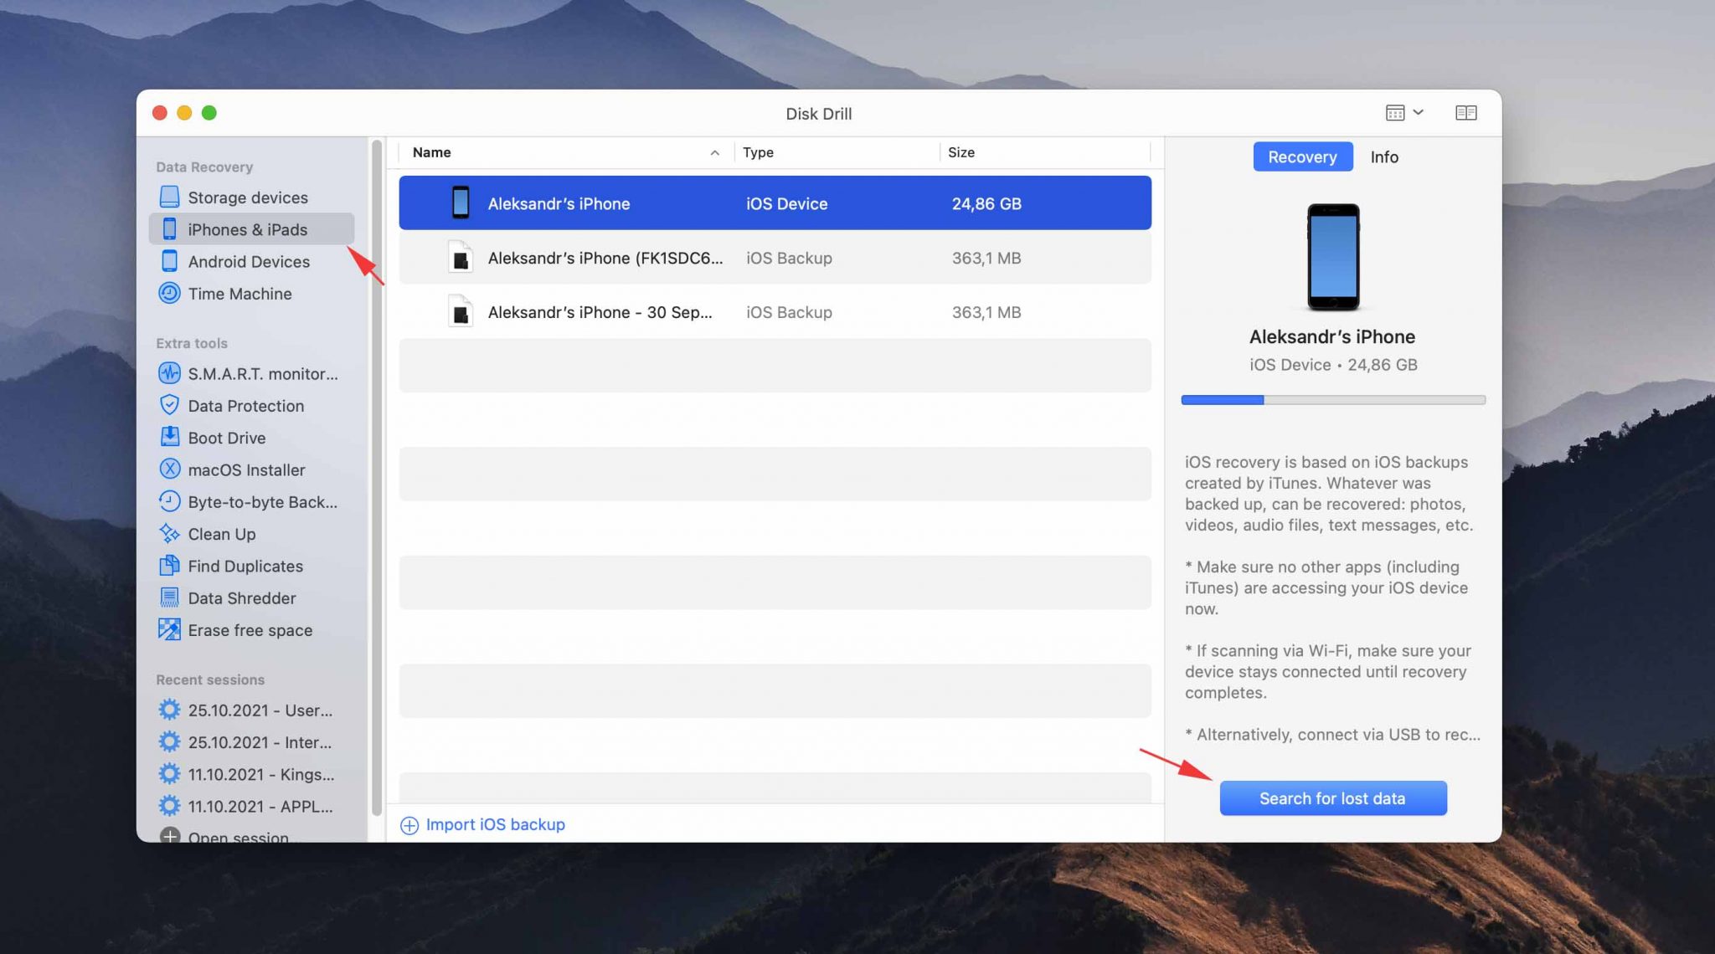Click Find Duplicates label in sidebar
Viewport: 1715px width, 954px height.
245,566
